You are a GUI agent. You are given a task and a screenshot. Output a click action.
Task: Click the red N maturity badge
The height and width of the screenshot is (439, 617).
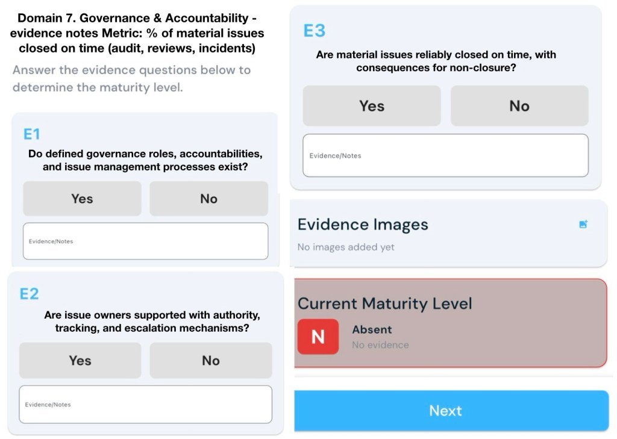point(318,337)
